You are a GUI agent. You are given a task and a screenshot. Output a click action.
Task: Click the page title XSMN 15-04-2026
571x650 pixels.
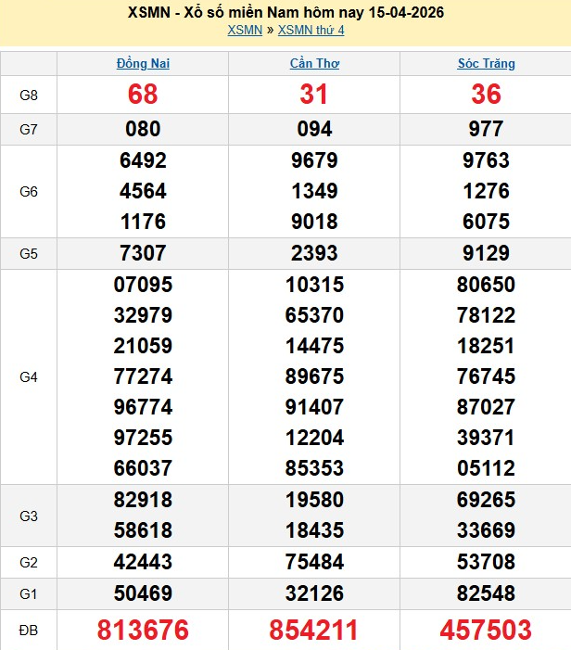coord(285,13)
